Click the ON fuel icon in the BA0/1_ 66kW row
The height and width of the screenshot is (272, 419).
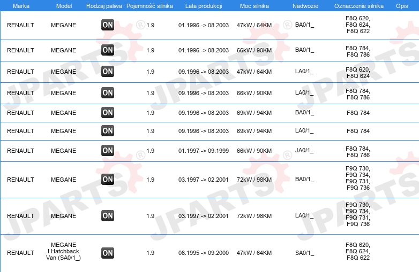[x=108, y=50]
